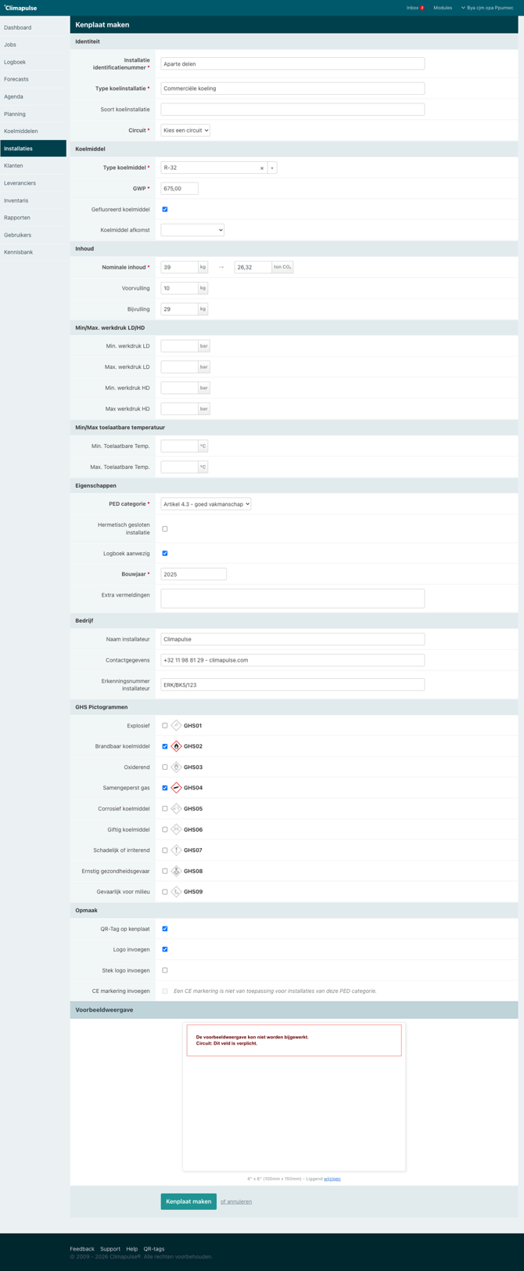Viewport: 524px width, 1271px height.
Task: Toggle QR-Tag op kenplaat checkbox
Action: tap(165, 929)
